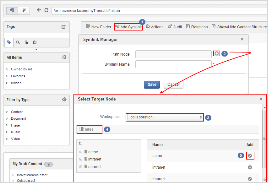Add the acme node with checkmark icon
The image size is (268, 183).
click(x=250, y=156)
